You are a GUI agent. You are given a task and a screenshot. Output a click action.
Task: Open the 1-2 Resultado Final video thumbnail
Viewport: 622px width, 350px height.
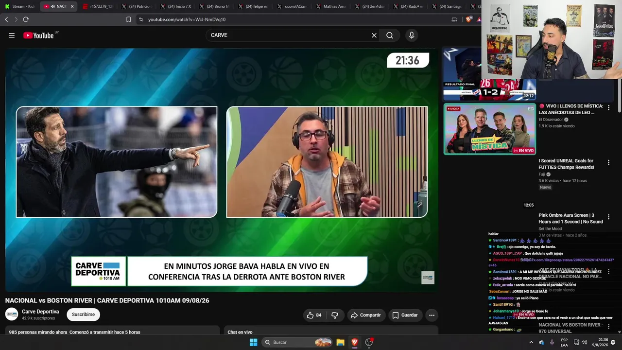489,74
